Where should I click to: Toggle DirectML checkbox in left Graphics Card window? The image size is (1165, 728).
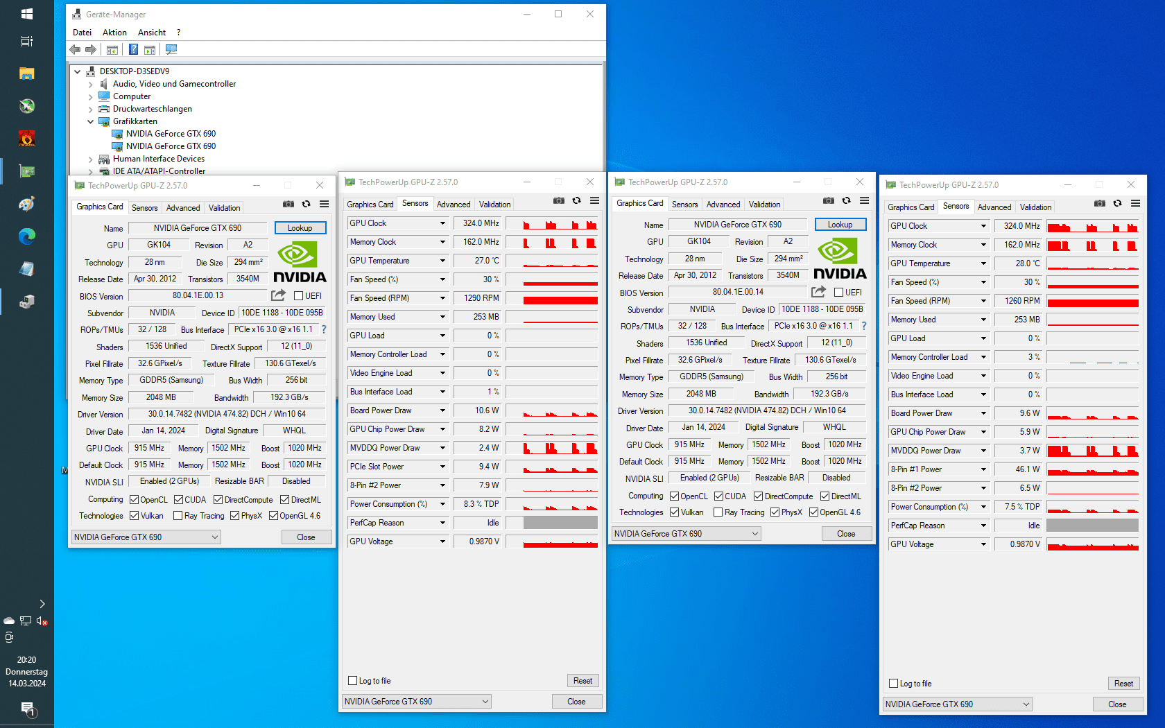(285, 500)
